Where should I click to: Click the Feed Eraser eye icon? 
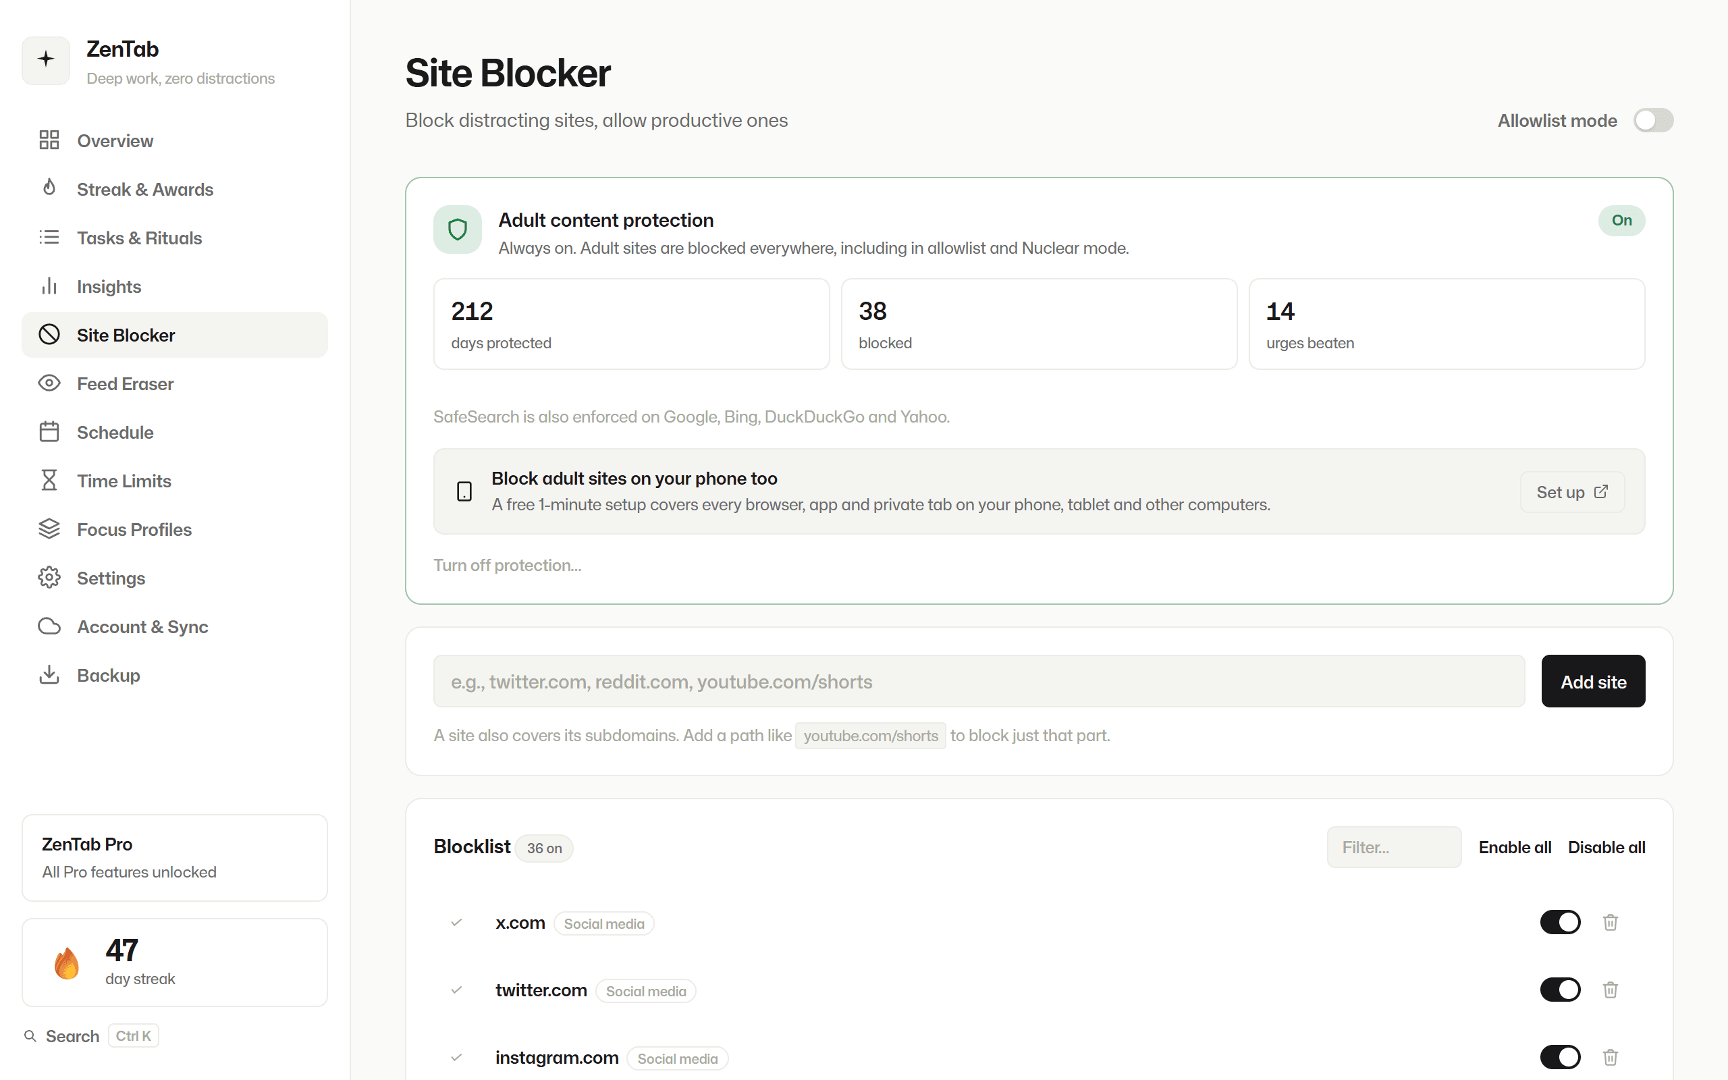(x=49, y=383)
